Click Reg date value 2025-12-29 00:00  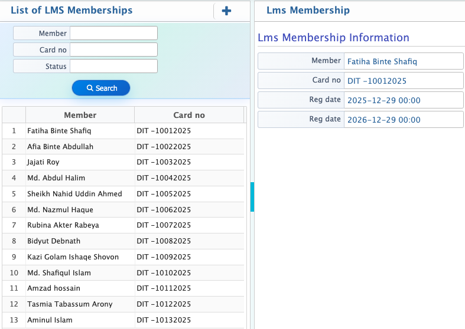[x=383, y=100]
